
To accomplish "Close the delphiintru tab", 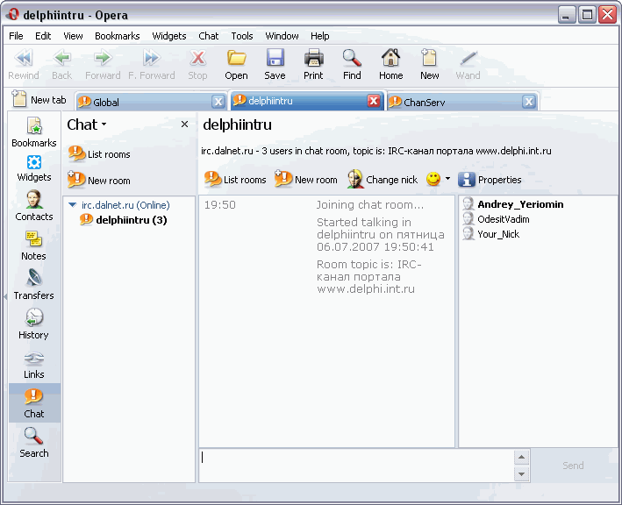I will 373,101.
